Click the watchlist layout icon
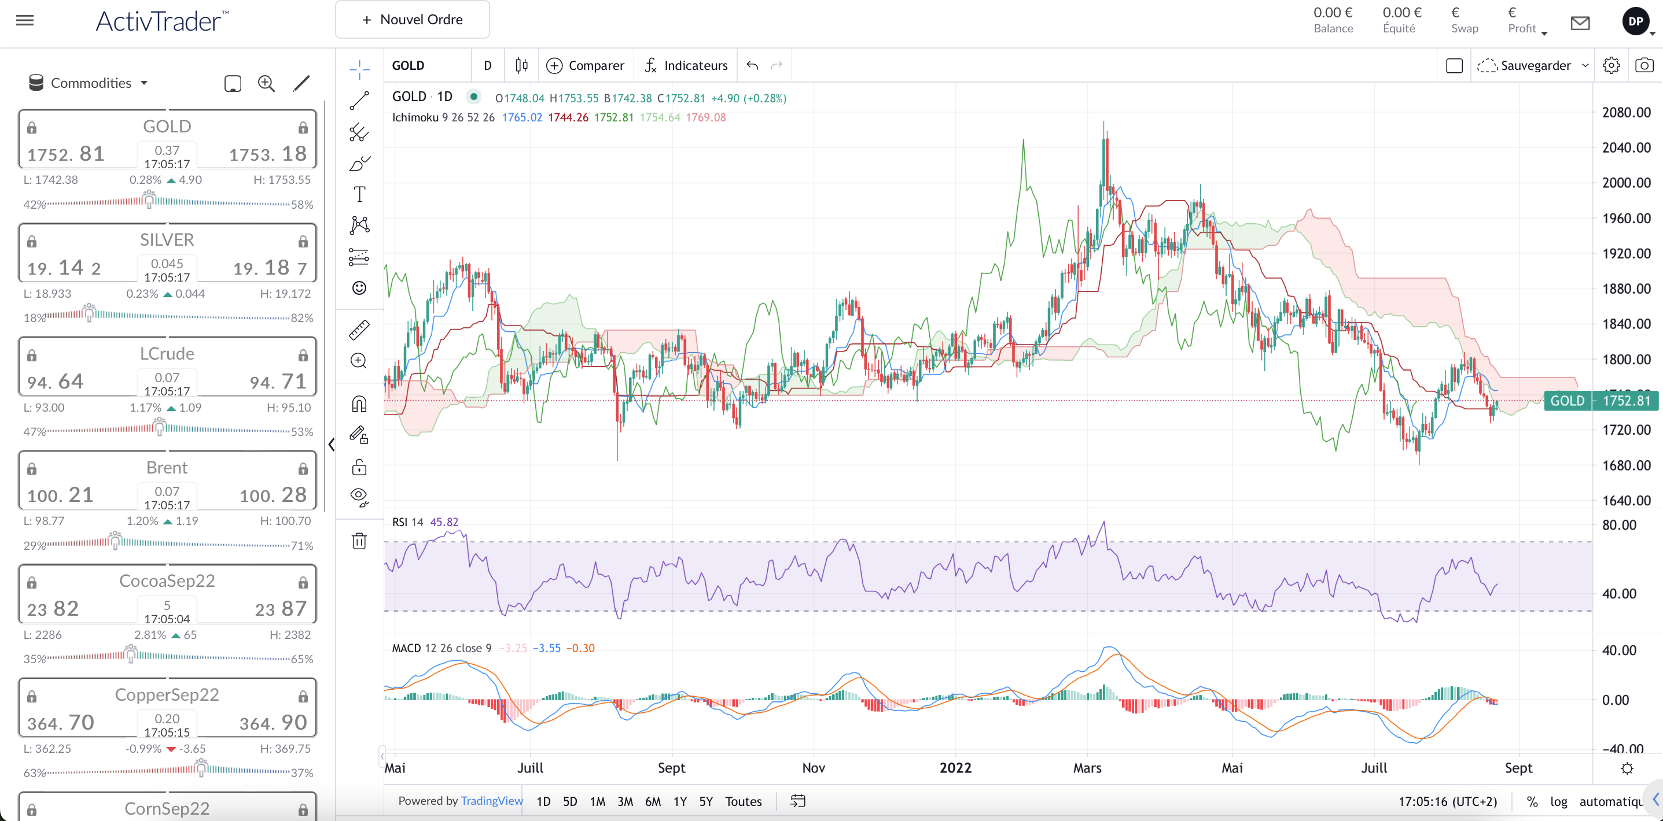 (x=233, y=83)
